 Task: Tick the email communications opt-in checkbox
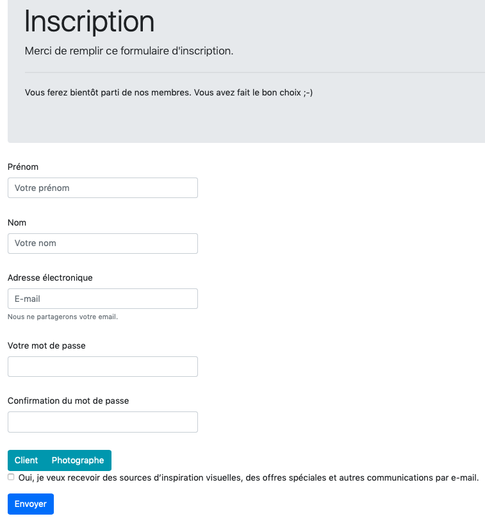(11, 477)
